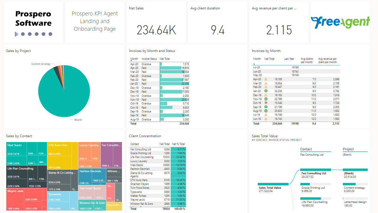Image resolution: width=378 pixels, height=213 pixels.
Task: Select the Typewerks treemap tile
Action: tap(63, 201)
